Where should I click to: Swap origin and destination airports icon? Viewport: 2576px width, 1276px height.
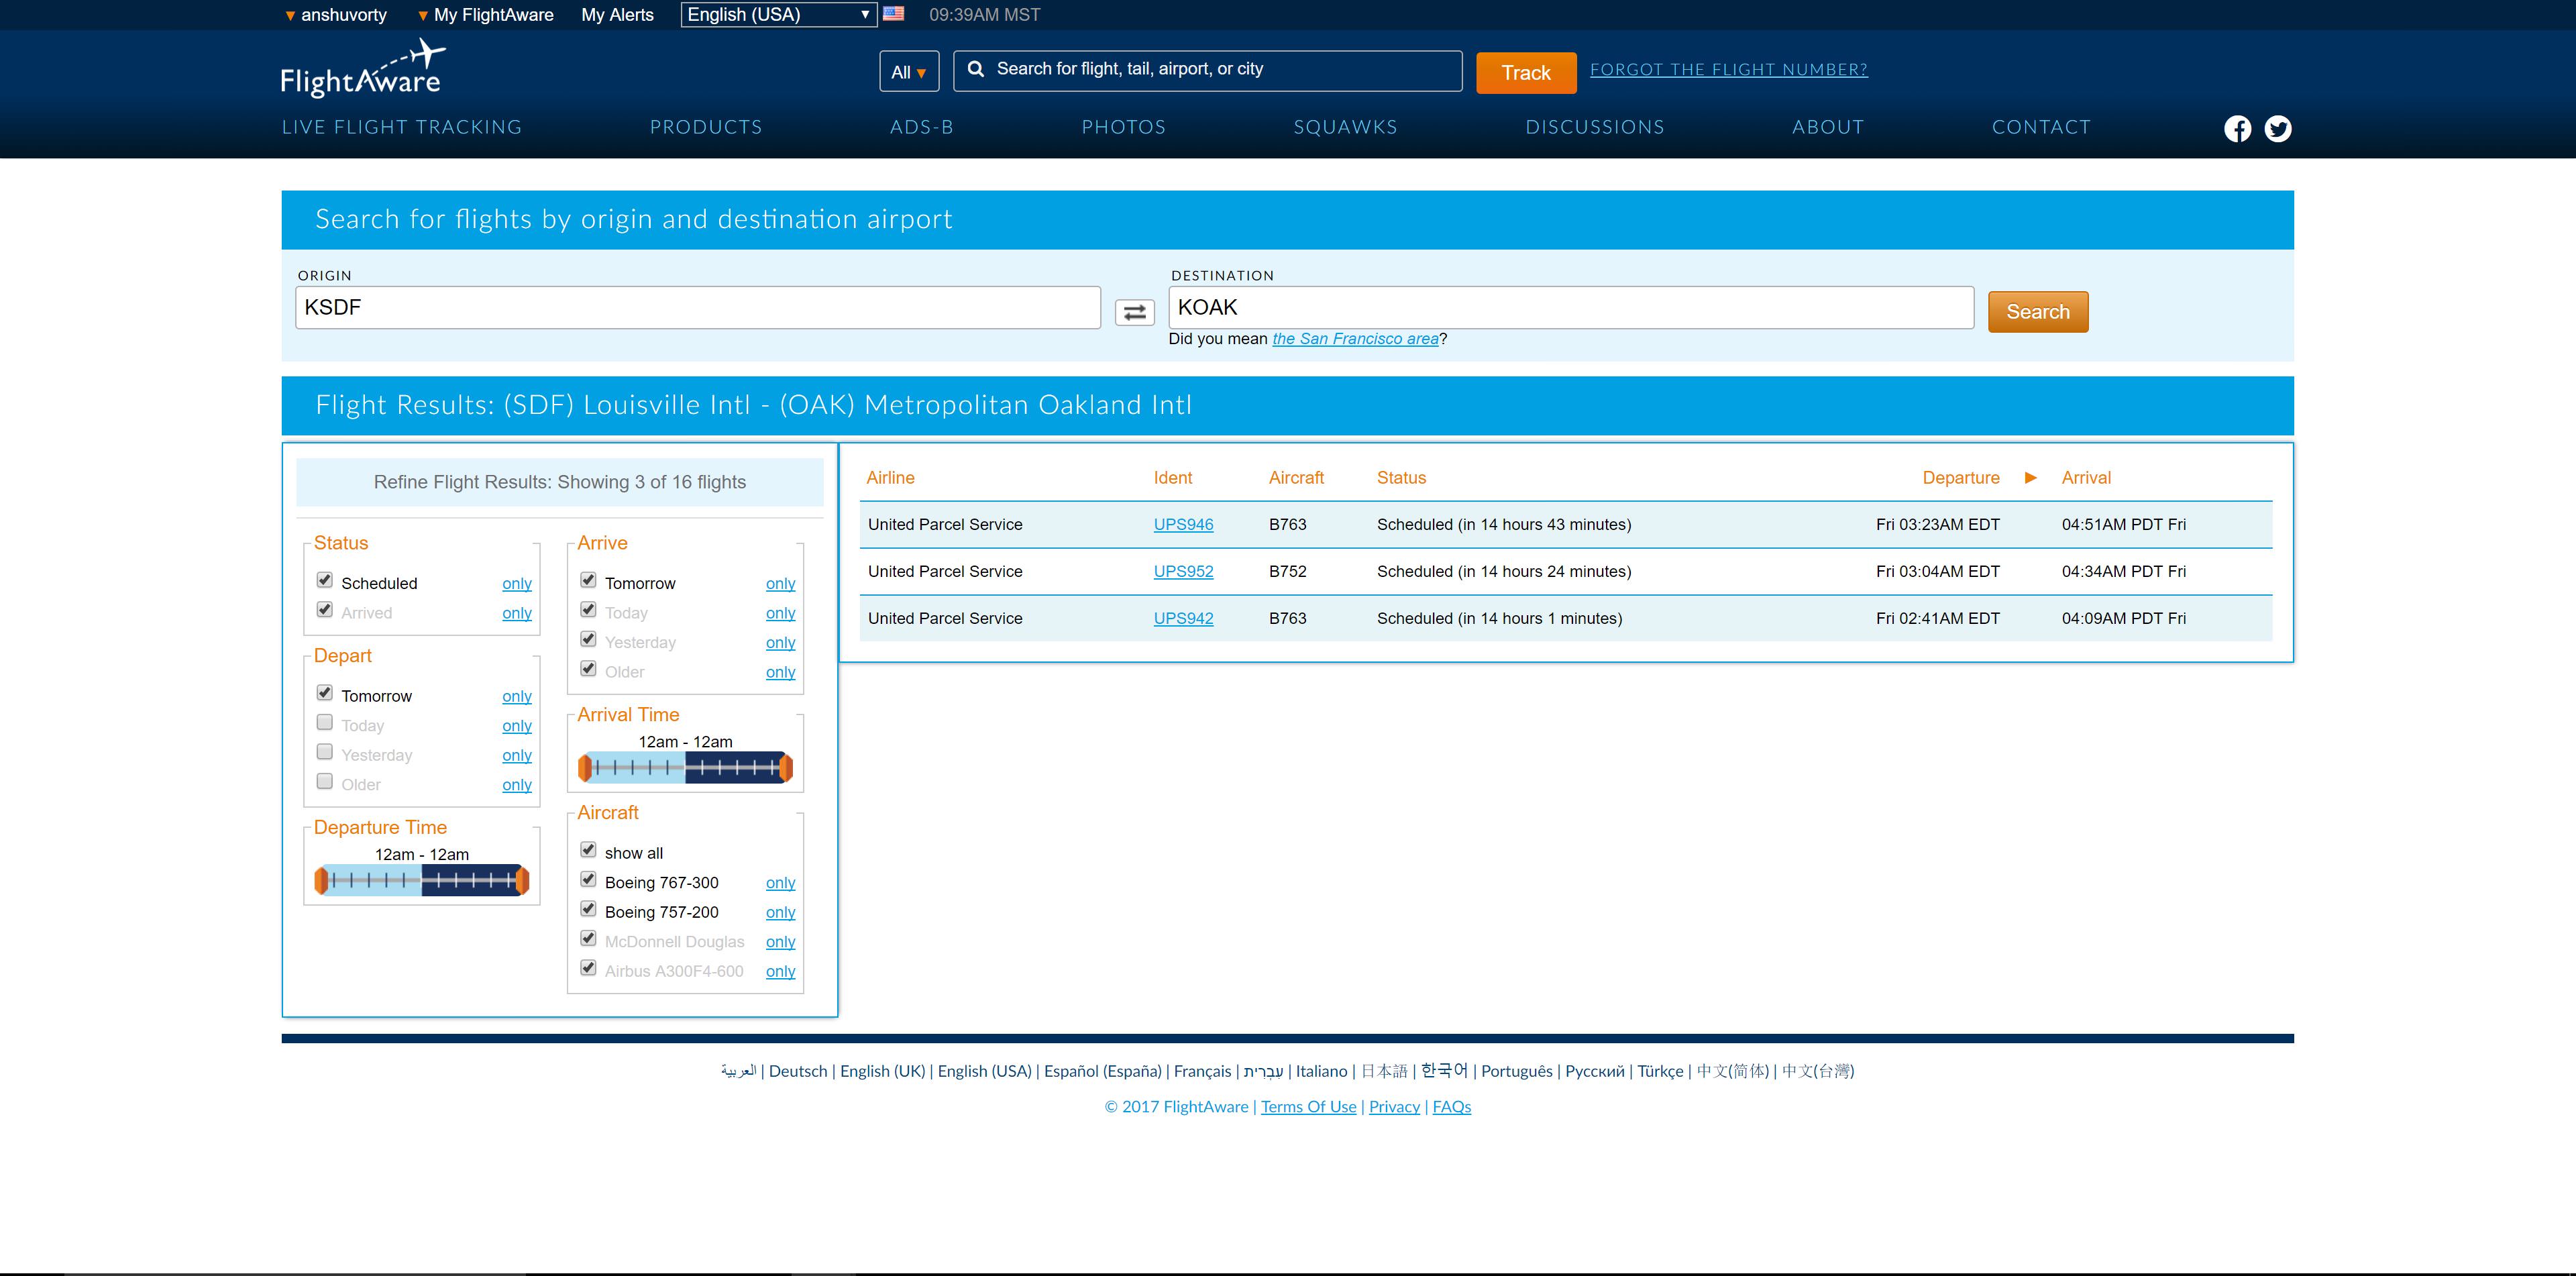click(x=1134, y=312)
